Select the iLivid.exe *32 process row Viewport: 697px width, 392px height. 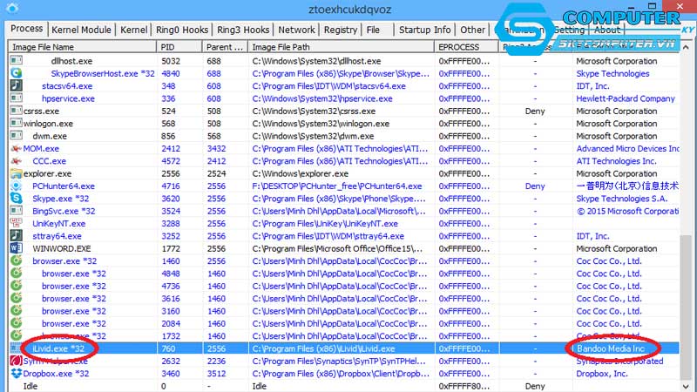pyautogui.click(x=343, y=348)
